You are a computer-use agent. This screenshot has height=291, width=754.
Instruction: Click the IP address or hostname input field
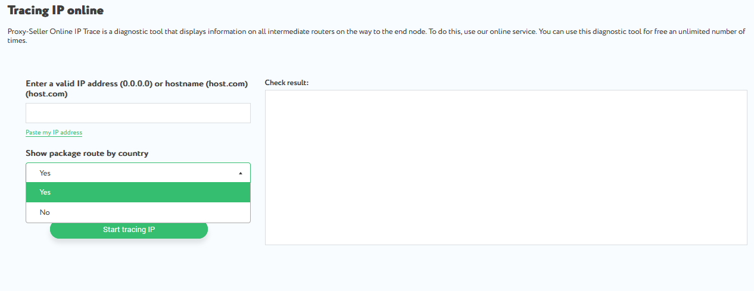[138, 113]
